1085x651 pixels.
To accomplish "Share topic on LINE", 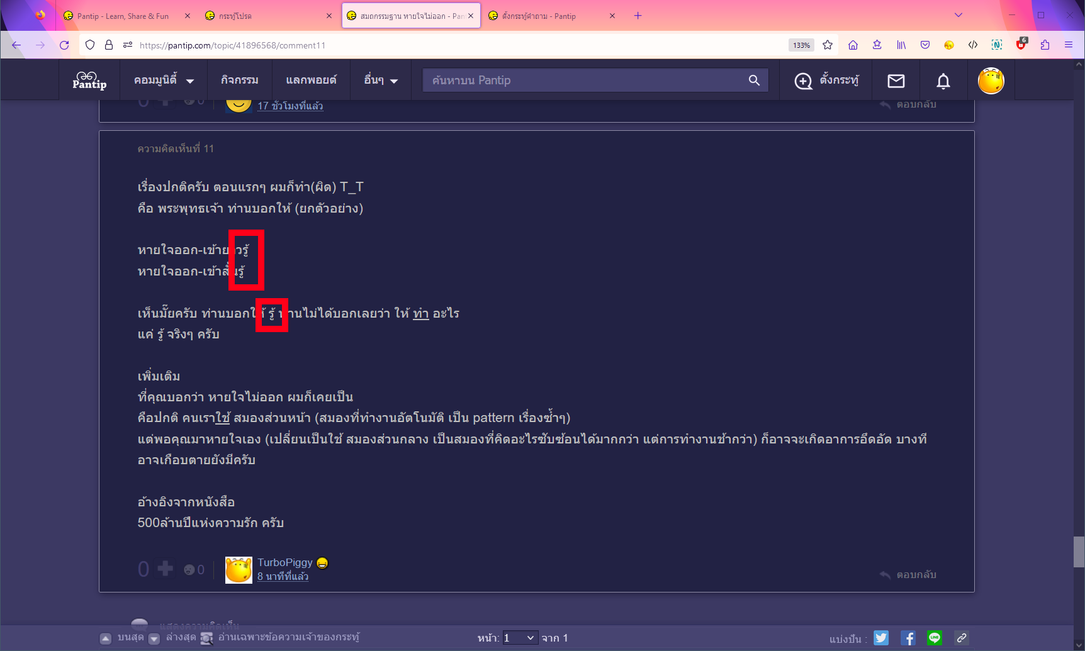I will (x=935, y=638).
